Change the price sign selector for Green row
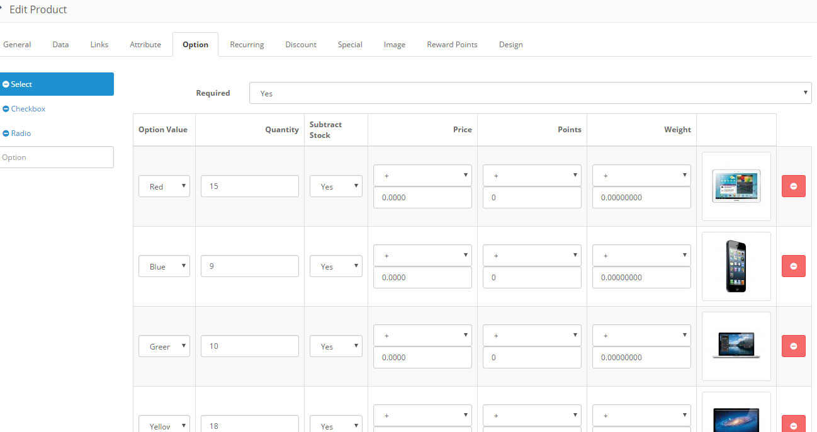The image size is (817, 432). (x=422, y=335)
